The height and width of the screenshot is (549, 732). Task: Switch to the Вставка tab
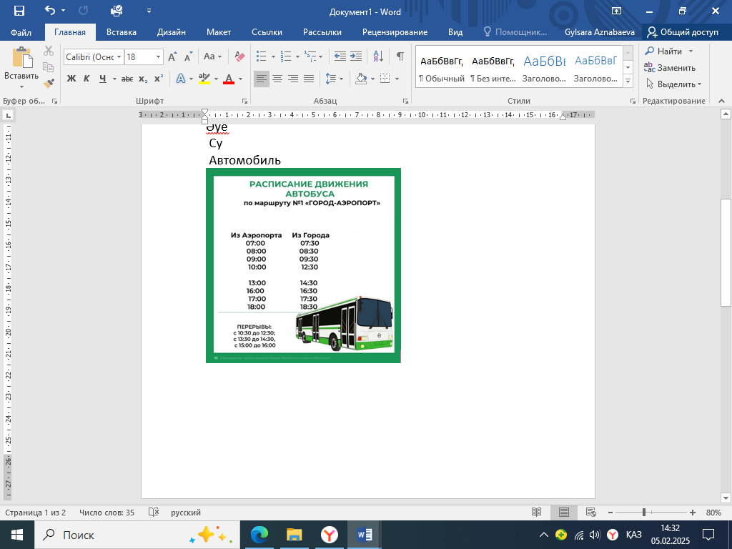pyautogui.click(x=122, y=32)
